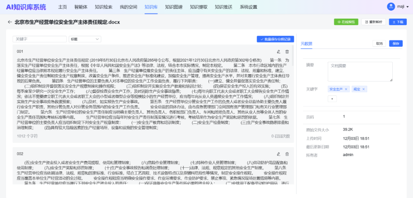Click the 原始文件大小 label

pos(317,130)
